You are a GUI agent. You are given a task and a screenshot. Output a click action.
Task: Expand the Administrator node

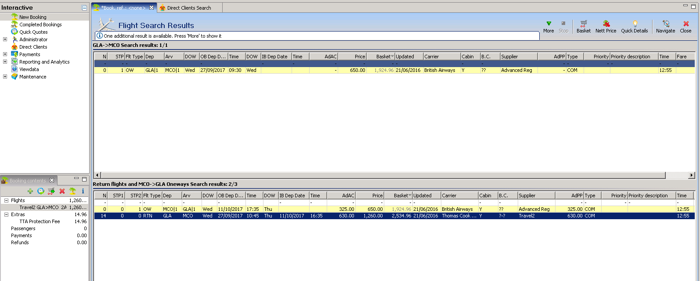tap(5, 39)
